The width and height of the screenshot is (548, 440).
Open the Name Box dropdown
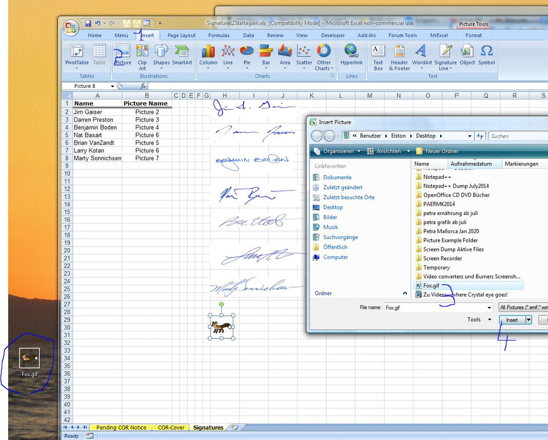113,86
